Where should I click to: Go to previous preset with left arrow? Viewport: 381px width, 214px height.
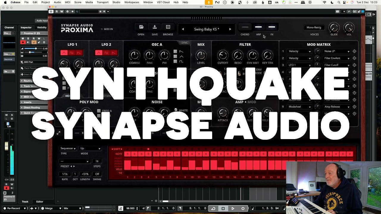pos(183,29)
